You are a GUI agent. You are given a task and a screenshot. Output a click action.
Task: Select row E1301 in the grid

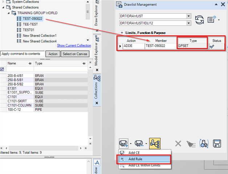coord(44,88)
